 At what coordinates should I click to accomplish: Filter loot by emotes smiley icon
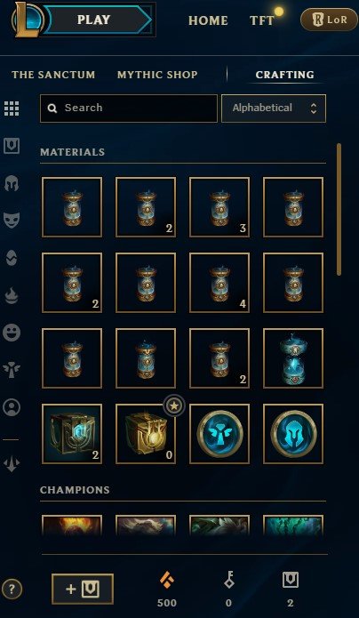click(12, 333)
